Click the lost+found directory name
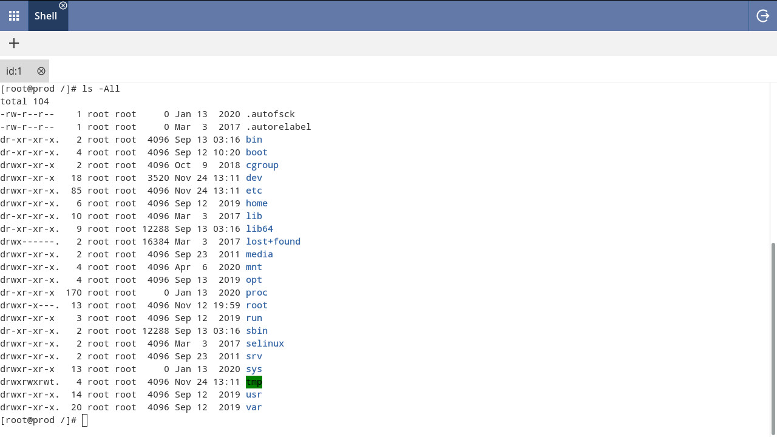Screen dimensions: 777x437 click(x=273, y=242)
